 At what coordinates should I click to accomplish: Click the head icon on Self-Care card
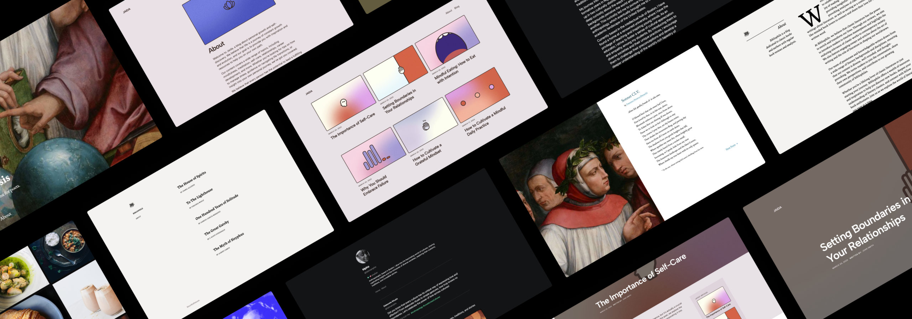tap(343, 103)
